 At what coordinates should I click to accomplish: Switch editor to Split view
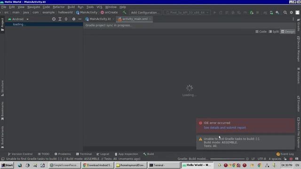pos(274,31)
